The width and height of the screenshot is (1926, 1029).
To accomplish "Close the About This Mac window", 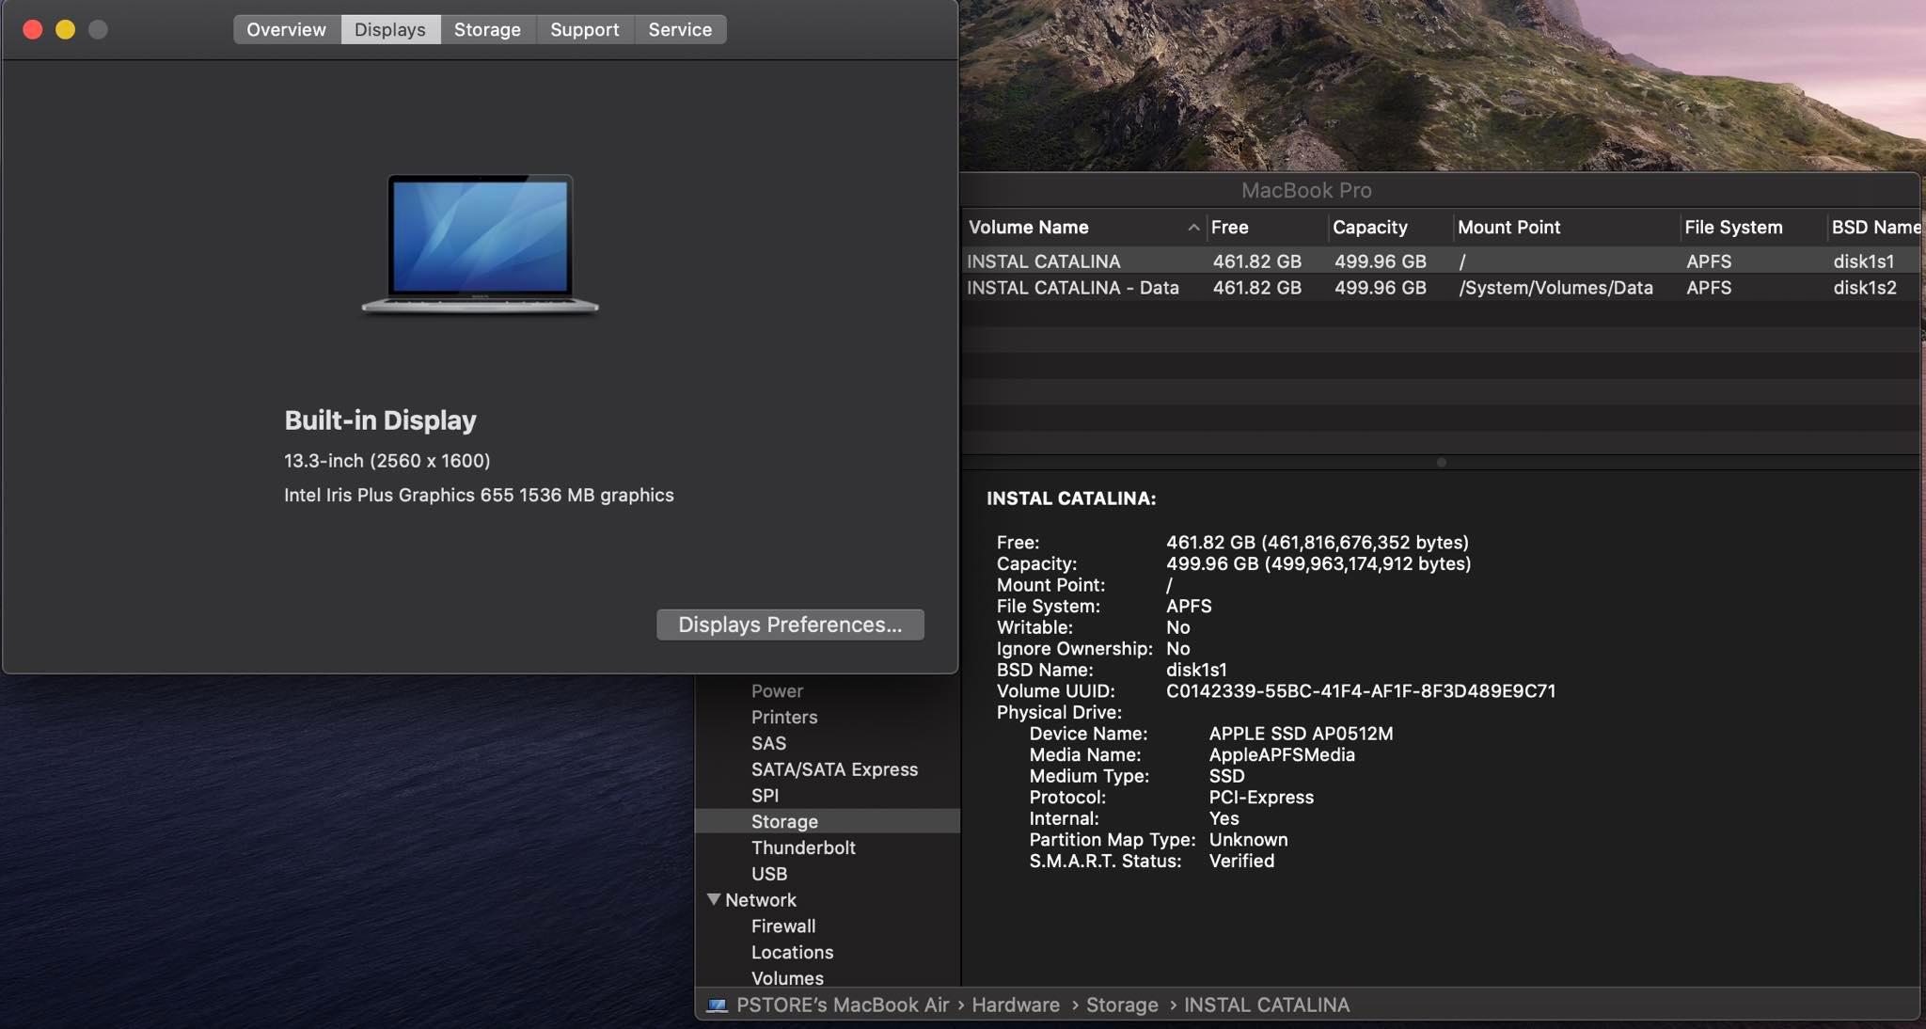I will click(32, 29).
